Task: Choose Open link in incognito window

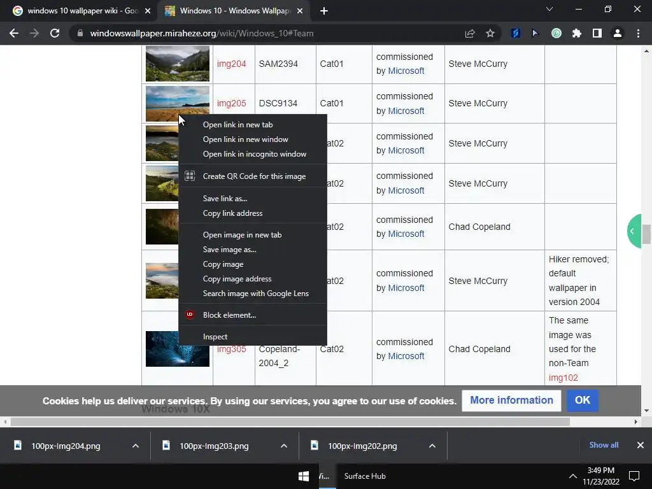Action: point(252,154)
